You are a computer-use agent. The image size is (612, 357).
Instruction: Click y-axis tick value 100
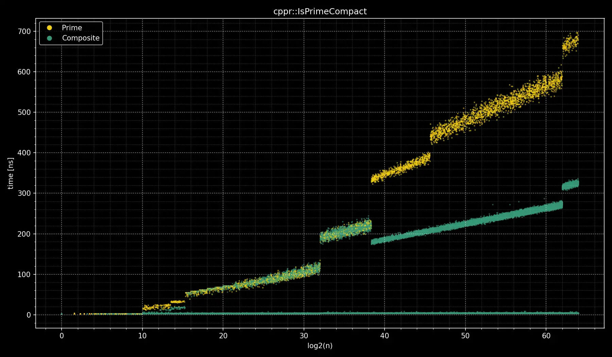click(24, 274)
